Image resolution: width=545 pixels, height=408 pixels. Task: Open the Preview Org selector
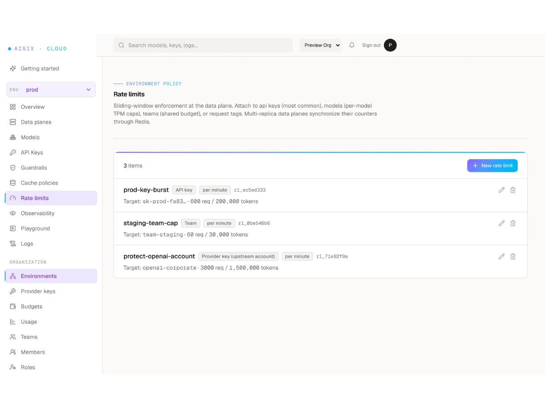coord(320,45)
